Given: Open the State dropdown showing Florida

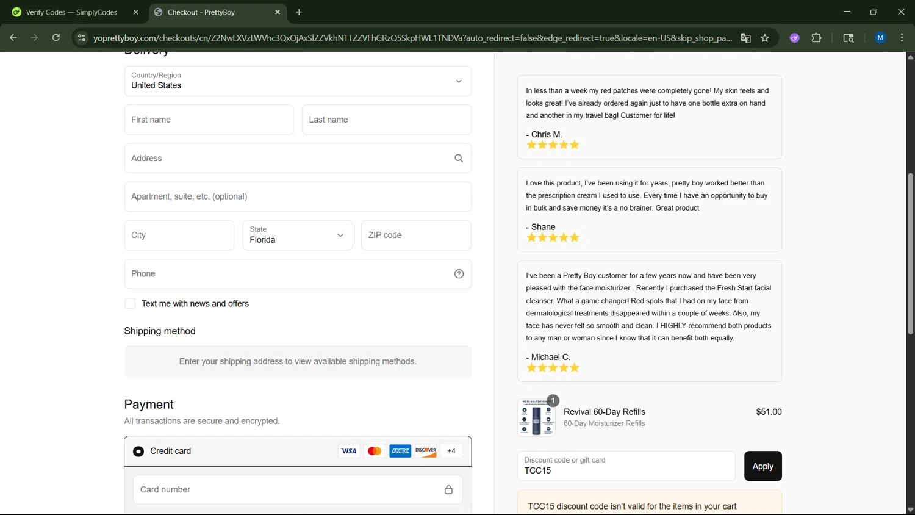Looking at the screenshot, I should 298,236.
